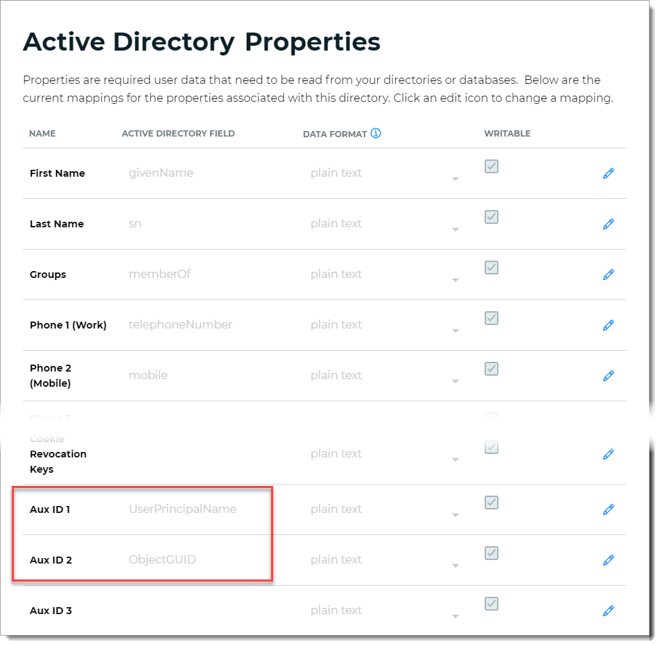Click the edit pencil for First Name
This screenshot has width=660, height=646.
pyautogui.click(x=608, y=173)
